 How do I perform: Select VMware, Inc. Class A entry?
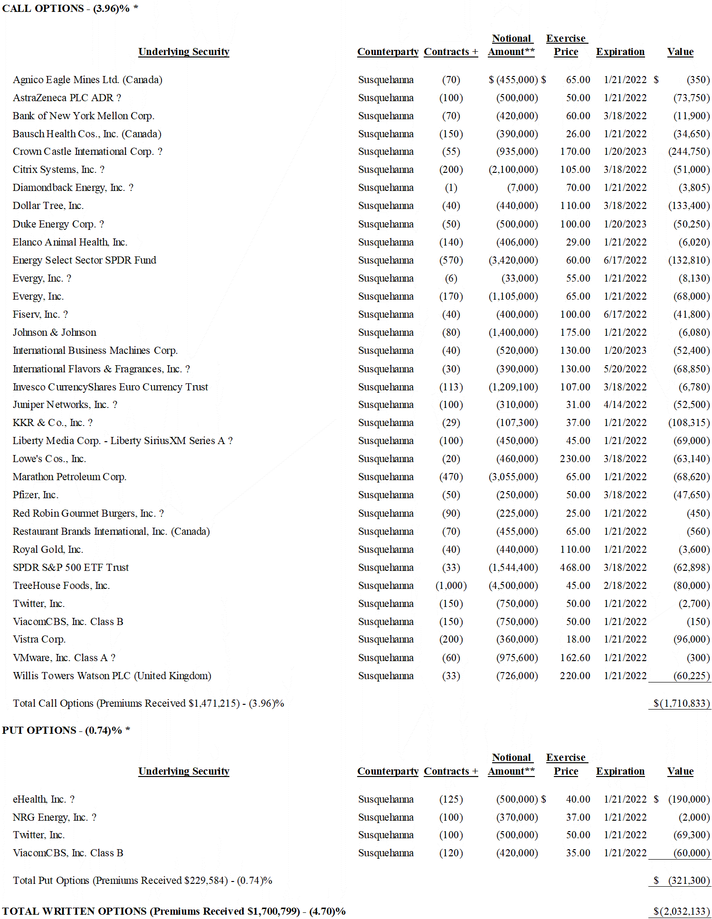click(64, 658)
